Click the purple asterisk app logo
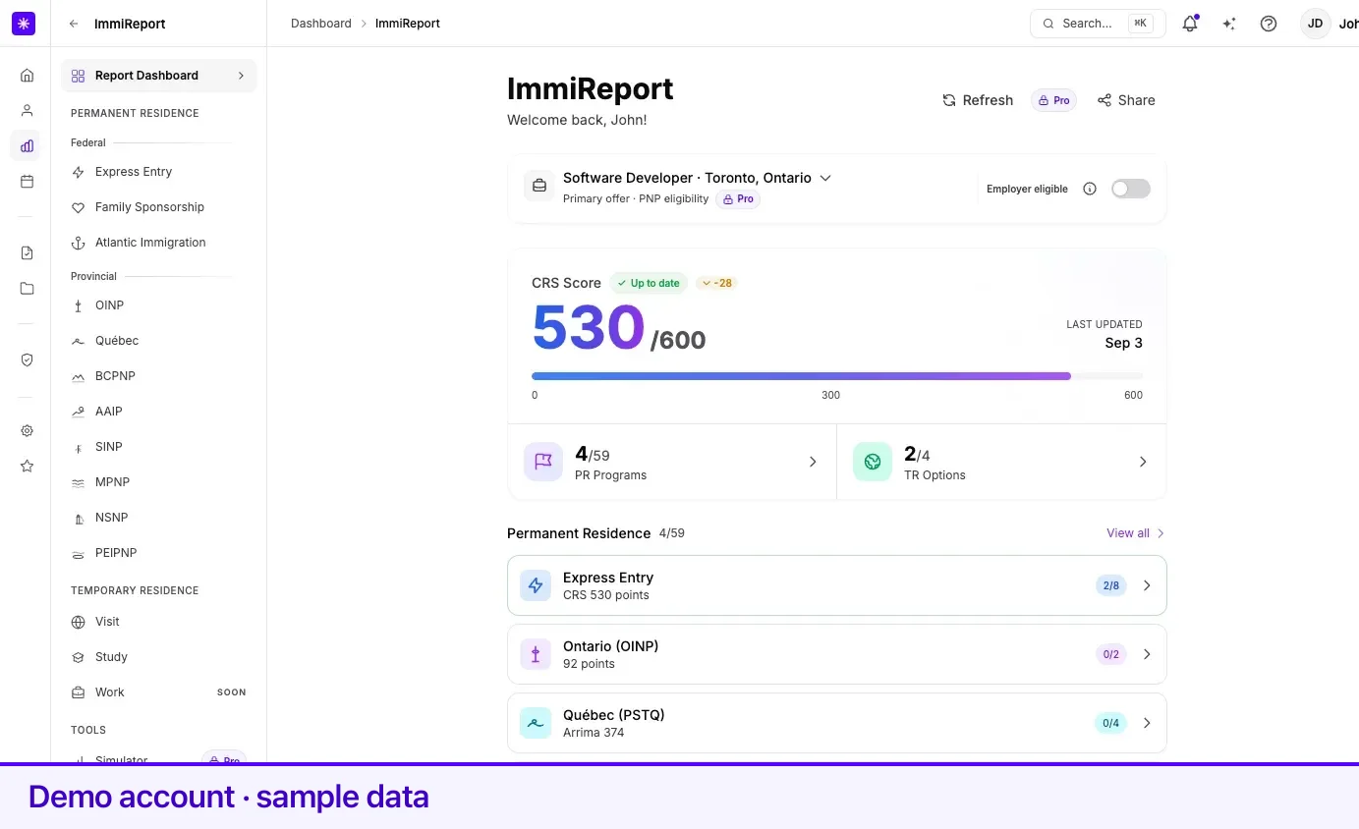The image size is (1359, 829). point(24,24)
